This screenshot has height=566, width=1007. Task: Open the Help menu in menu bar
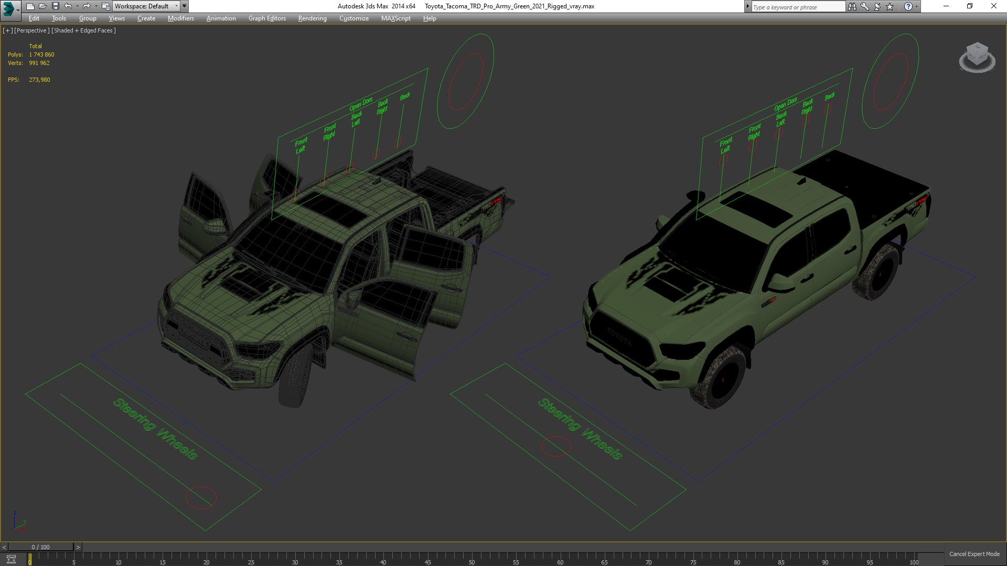(430, 18)
